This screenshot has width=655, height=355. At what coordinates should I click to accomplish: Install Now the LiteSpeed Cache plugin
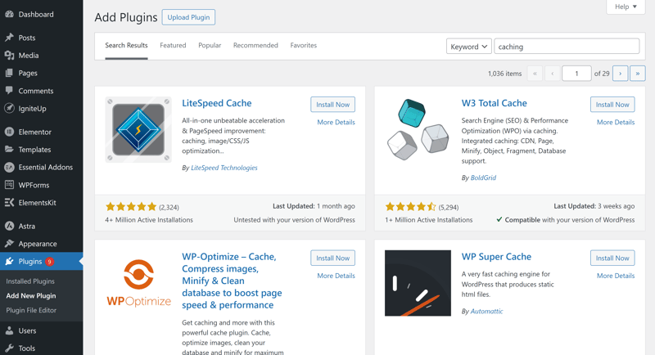coord(332,105)
